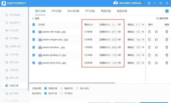Open operation document icon for pexels-pixabay-2 row
The height and width of the screenshot is (103, 171).
coord(149,55)
